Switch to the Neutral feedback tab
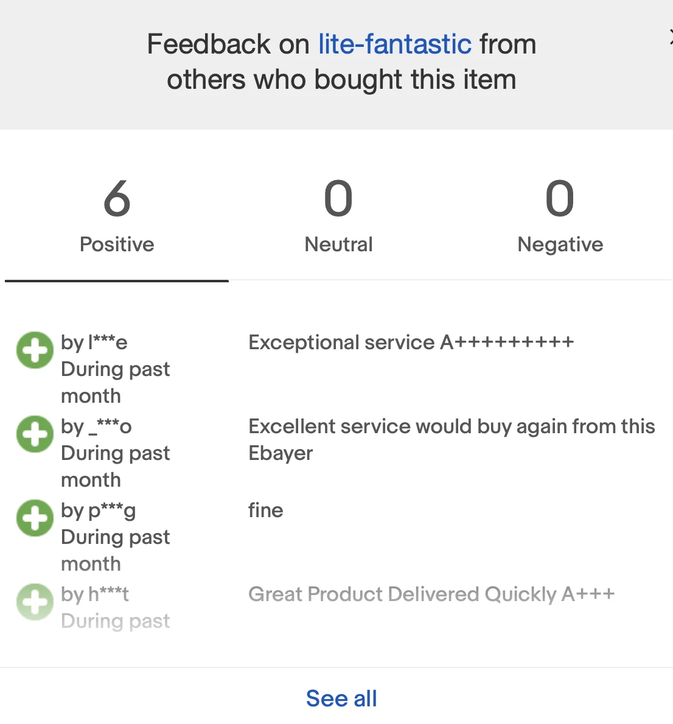 [338, 217]
